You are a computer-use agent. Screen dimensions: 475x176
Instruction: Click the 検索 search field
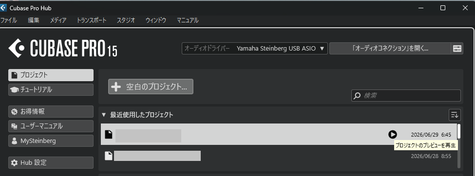(406, 96)
